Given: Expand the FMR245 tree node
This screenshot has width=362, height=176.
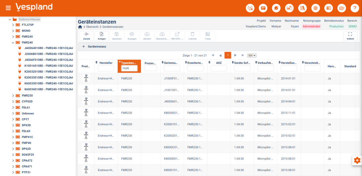Looking at the screenshot, I should tap(13, 37).
